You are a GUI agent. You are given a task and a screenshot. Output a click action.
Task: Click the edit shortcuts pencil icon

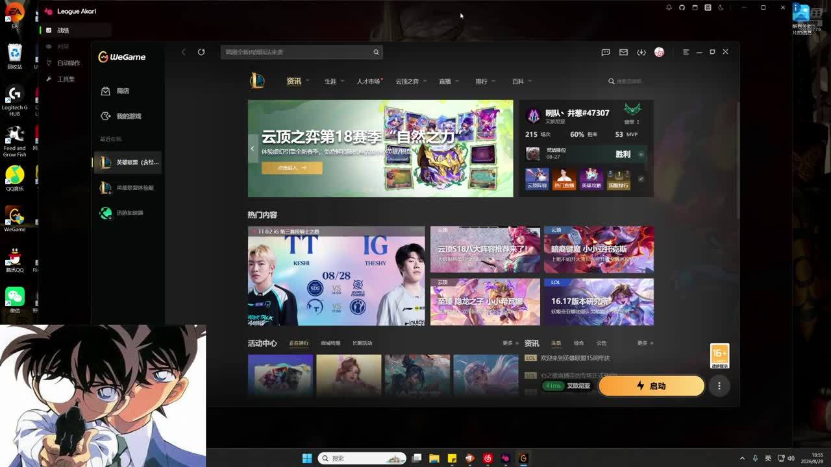(x=641, y=179)
